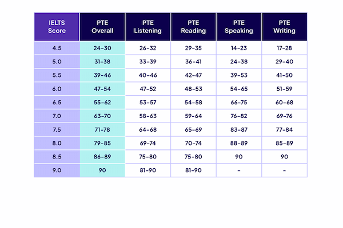Select the IELTS score 6.0 cell
Screen dimensions: 343x228
point(57,89)
